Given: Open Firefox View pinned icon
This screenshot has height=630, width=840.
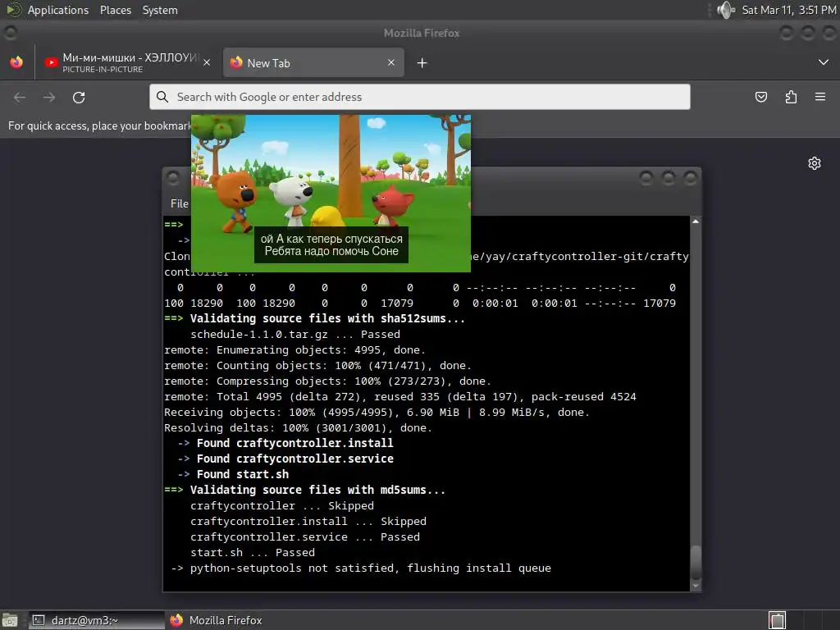Looking at the screenshot, I should point(16,62).
